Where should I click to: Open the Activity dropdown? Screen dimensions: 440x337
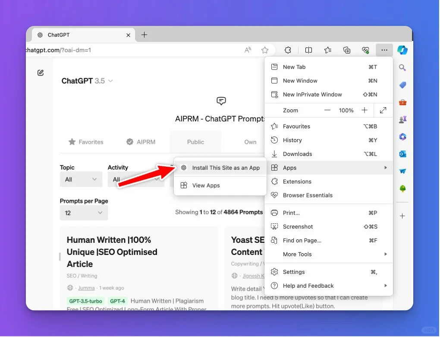tap(136, 179)
